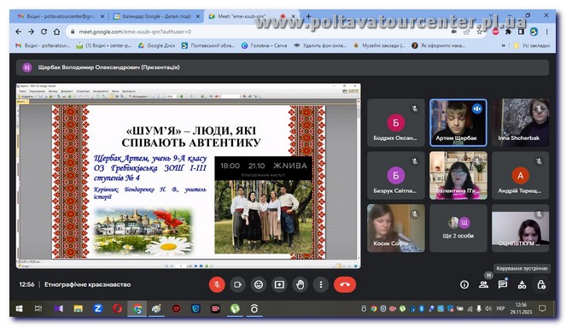Open a new browser tab
The height and width of the screenshot is (327, 566).
(308, 16)
